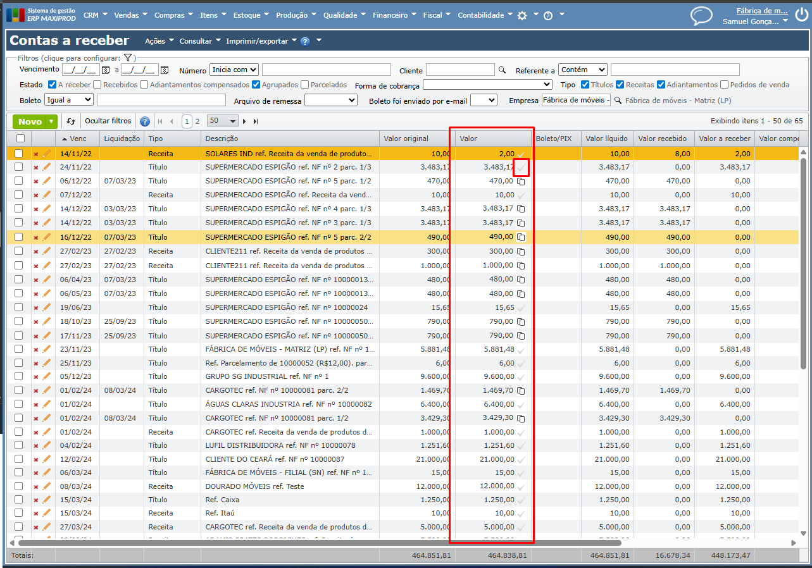Open the Número 'Inicia com' dropdown
Screen dimensions: 812x568
click(x=234, y=70)
